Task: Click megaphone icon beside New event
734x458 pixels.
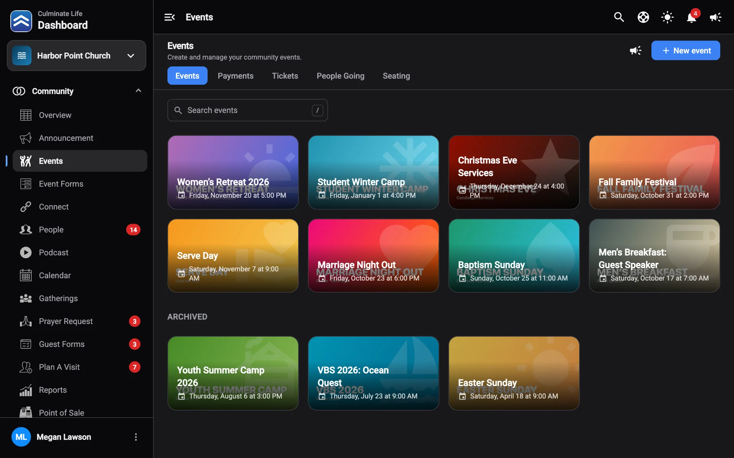Action: [635, 50]
